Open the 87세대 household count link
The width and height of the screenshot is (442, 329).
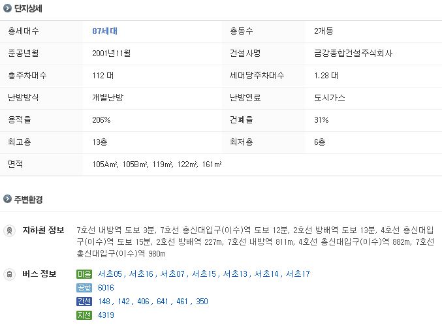click(104, 31)
